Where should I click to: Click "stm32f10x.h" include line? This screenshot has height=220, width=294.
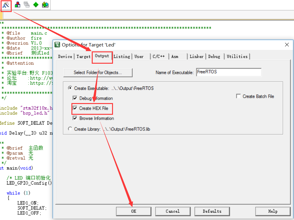pos(26,108)
